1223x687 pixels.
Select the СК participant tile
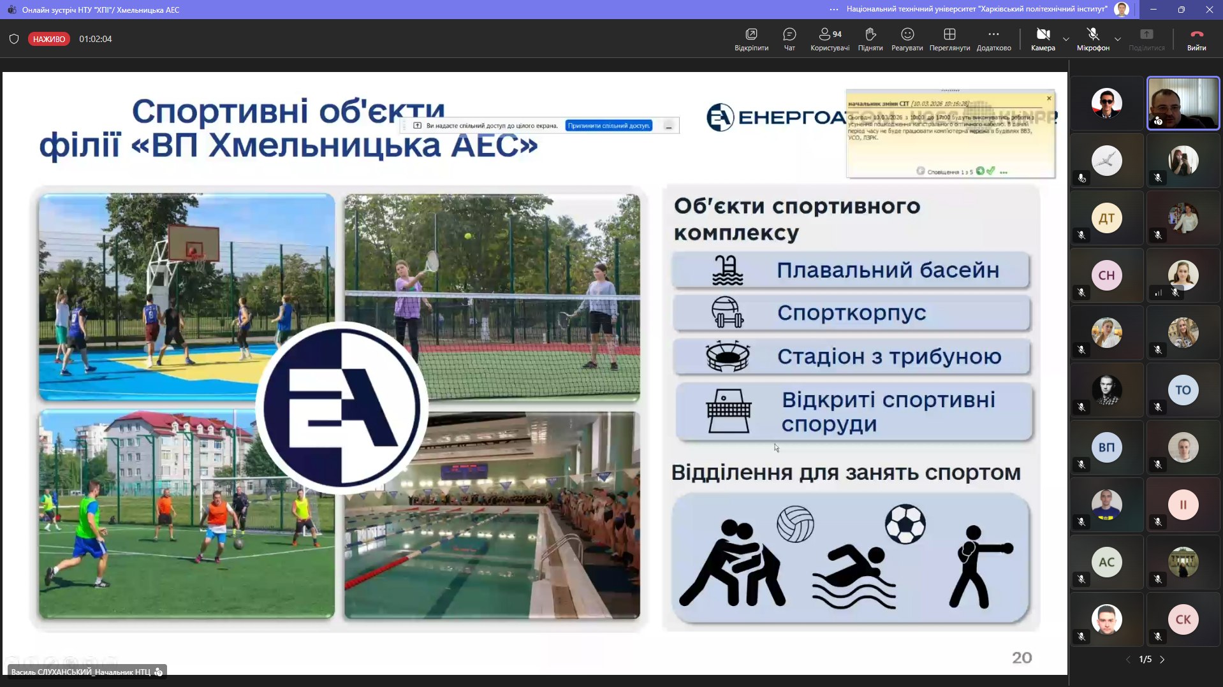(x=1183, y=619)
